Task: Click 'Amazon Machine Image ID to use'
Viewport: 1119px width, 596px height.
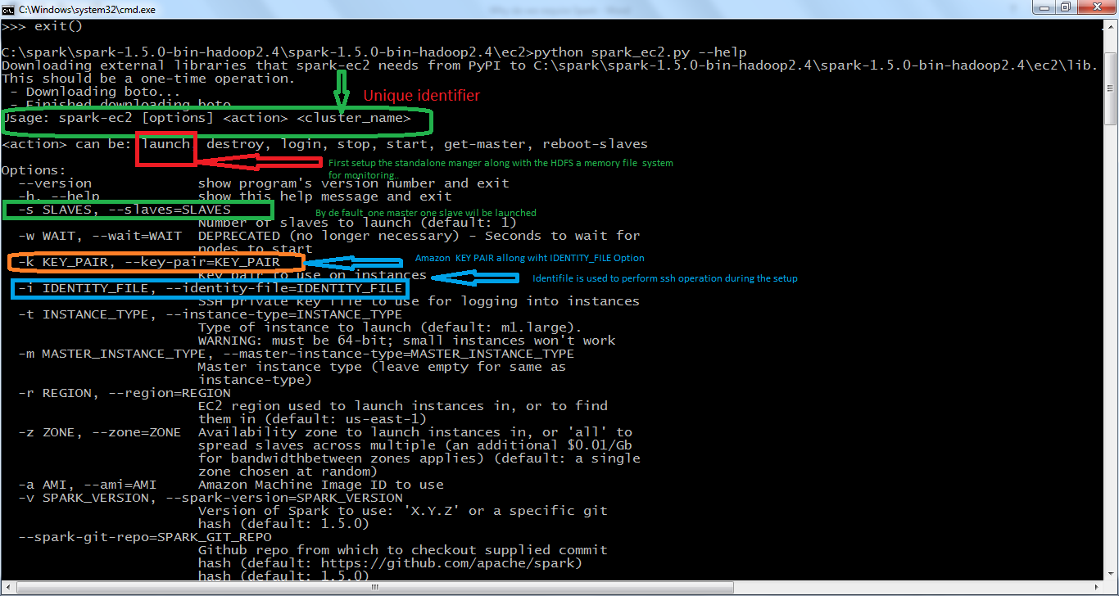Action: pyautogui.click(x=320, y=485)
